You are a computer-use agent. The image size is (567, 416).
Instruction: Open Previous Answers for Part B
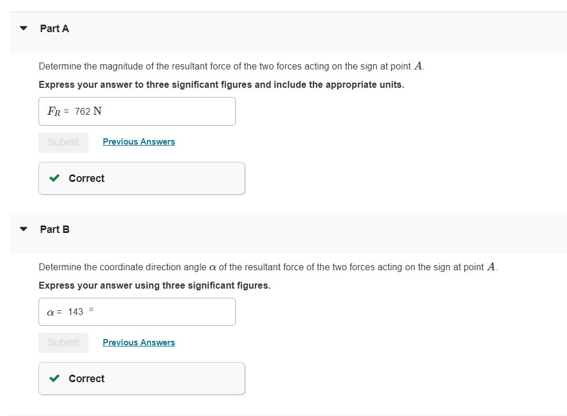tap(138, 342)
